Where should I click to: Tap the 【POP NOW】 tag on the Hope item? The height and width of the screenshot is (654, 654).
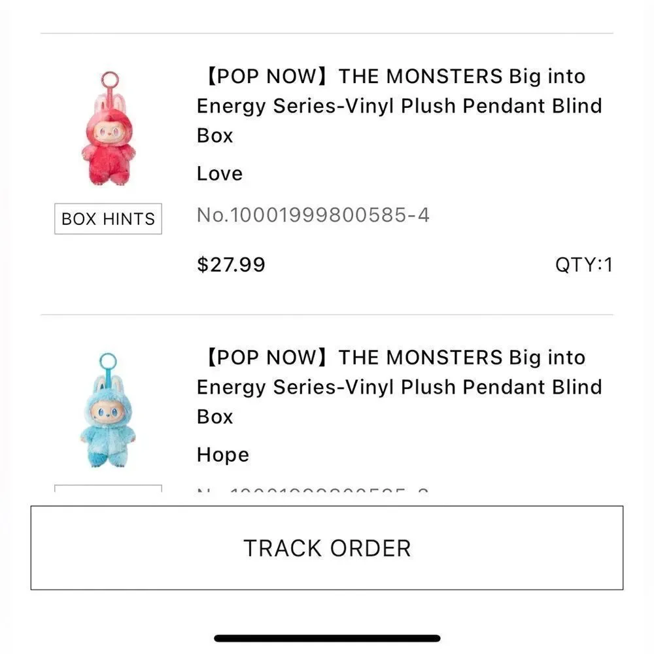click(267, 358)
